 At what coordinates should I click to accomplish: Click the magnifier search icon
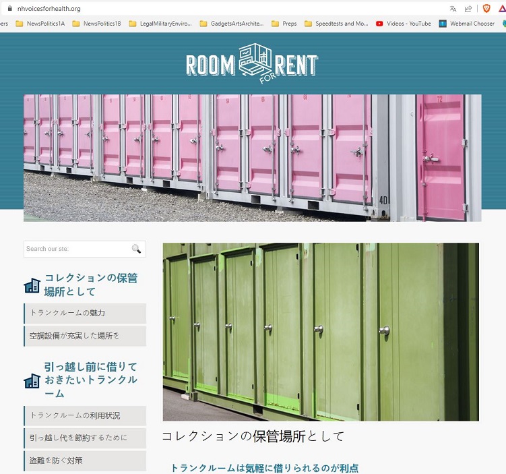[x=136, y=249]
